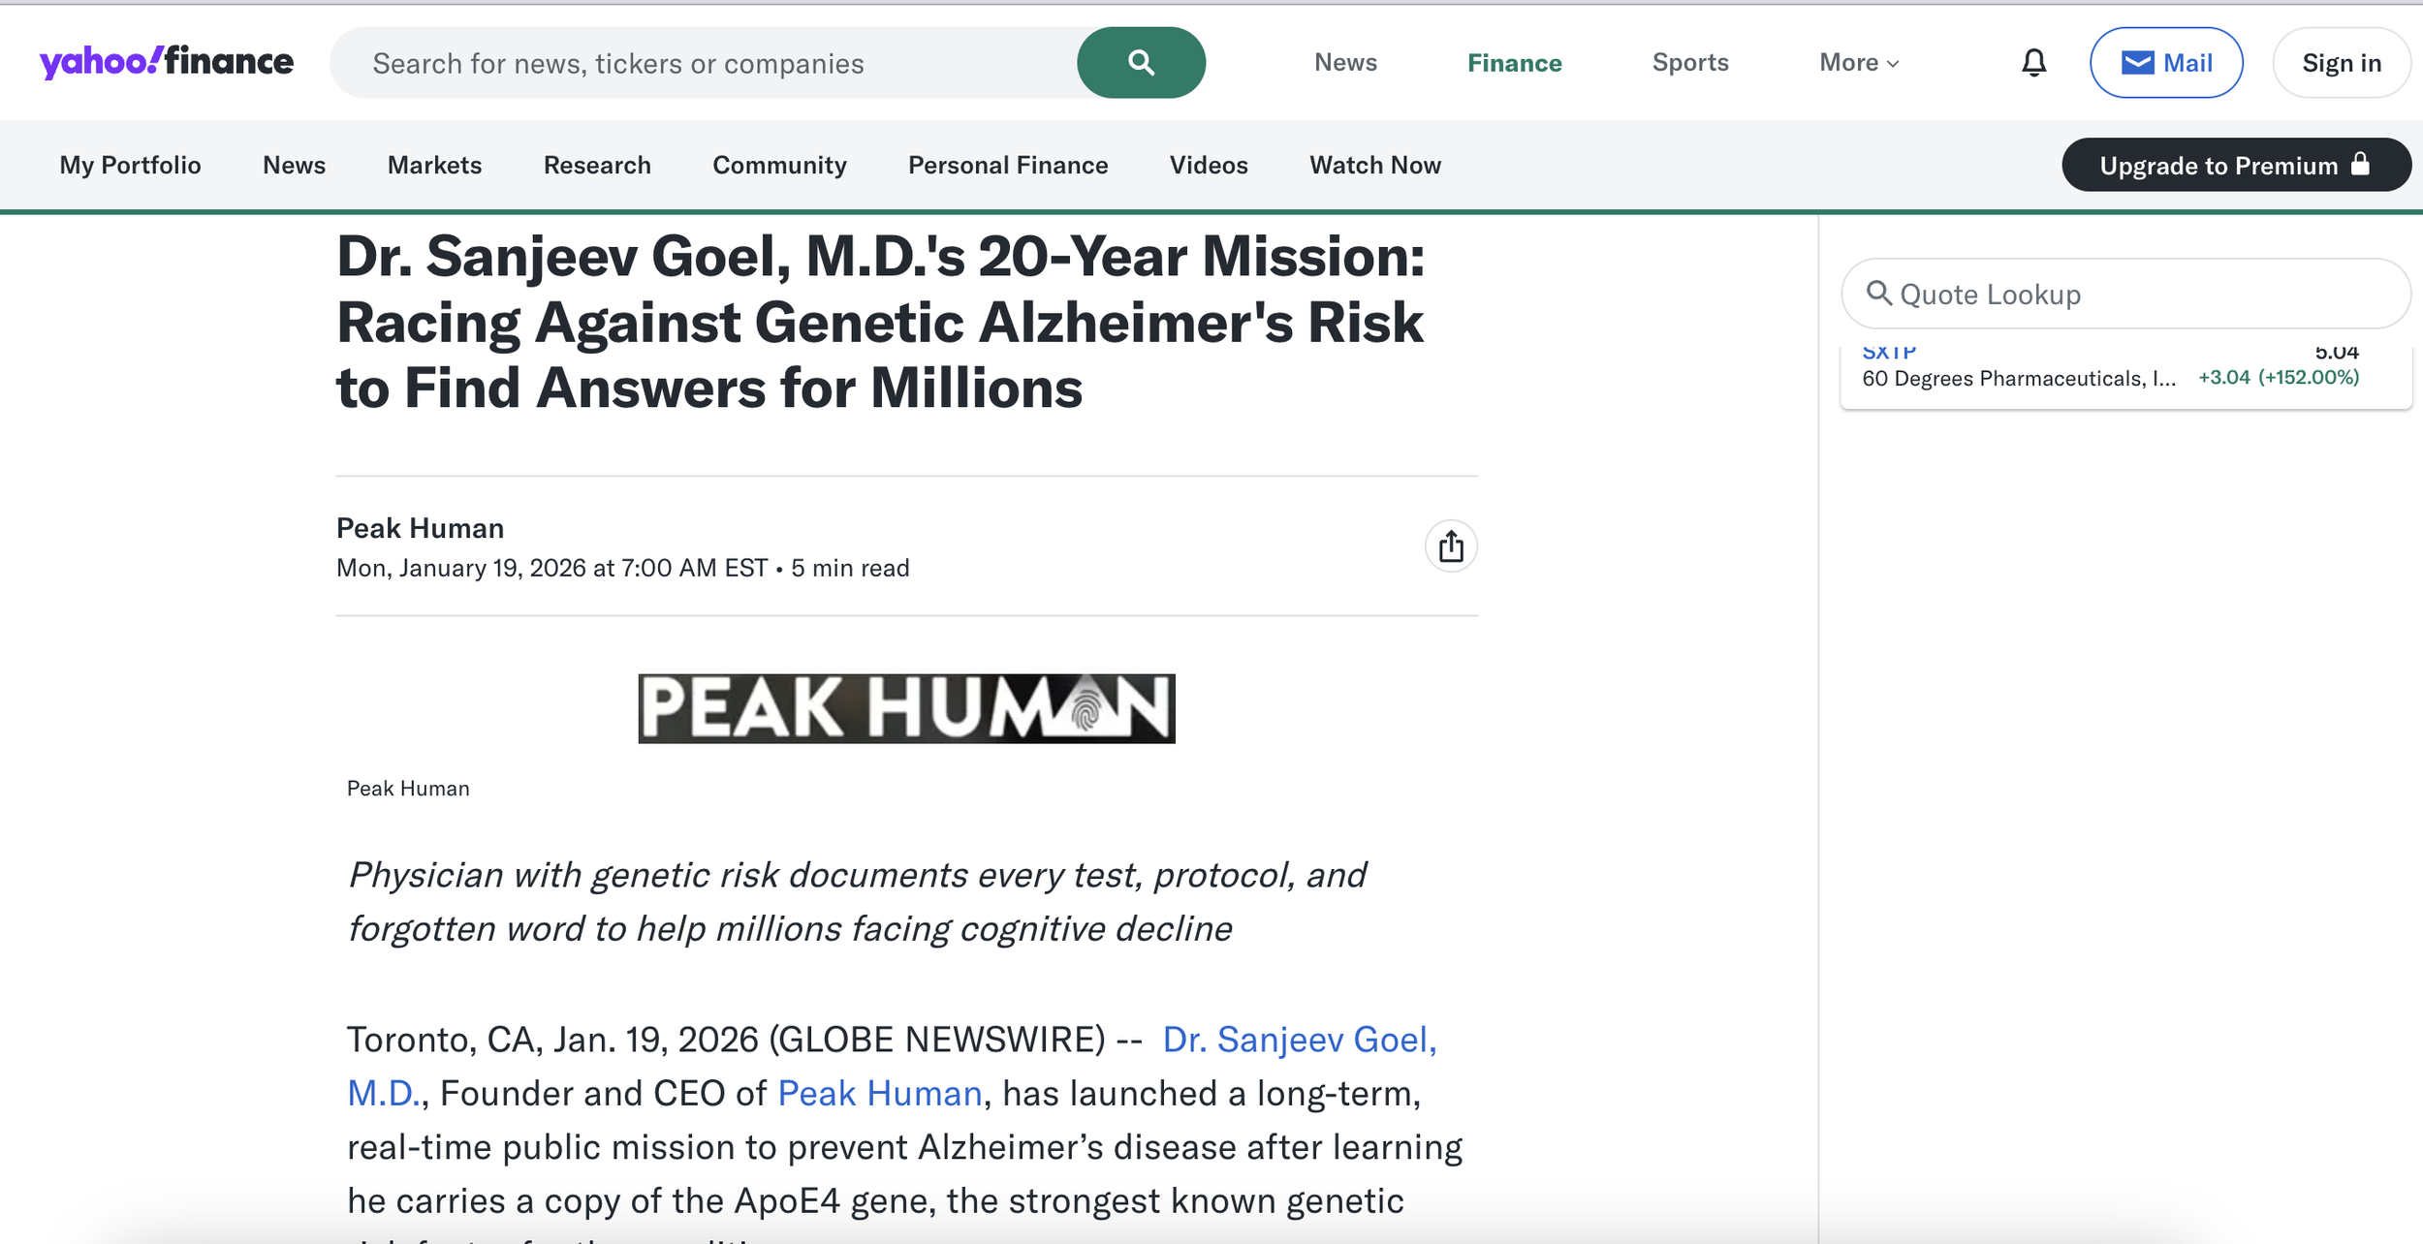Click the Yahoo Finance logo

pos(166,62)
